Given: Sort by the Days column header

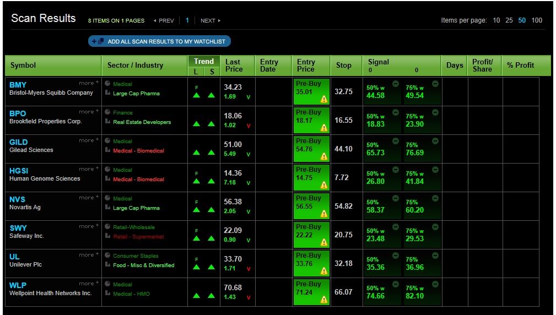Looking at the screenshot, I should (455, 66).
